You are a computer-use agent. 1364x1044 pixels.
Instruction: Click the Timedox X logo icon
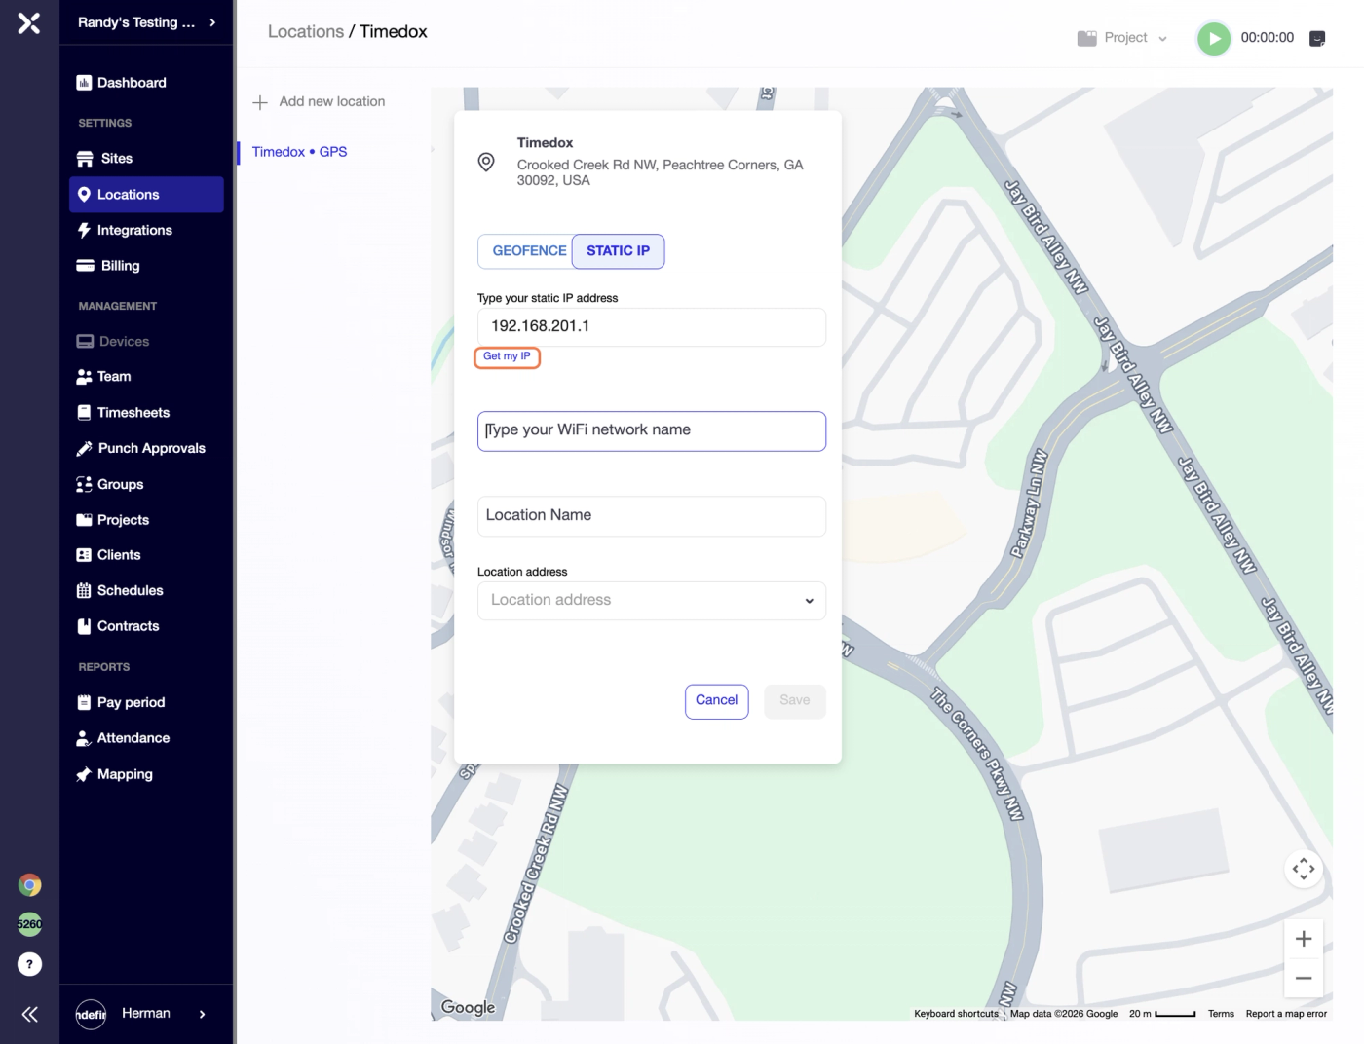pyautogui.click(x=29, y=22)
